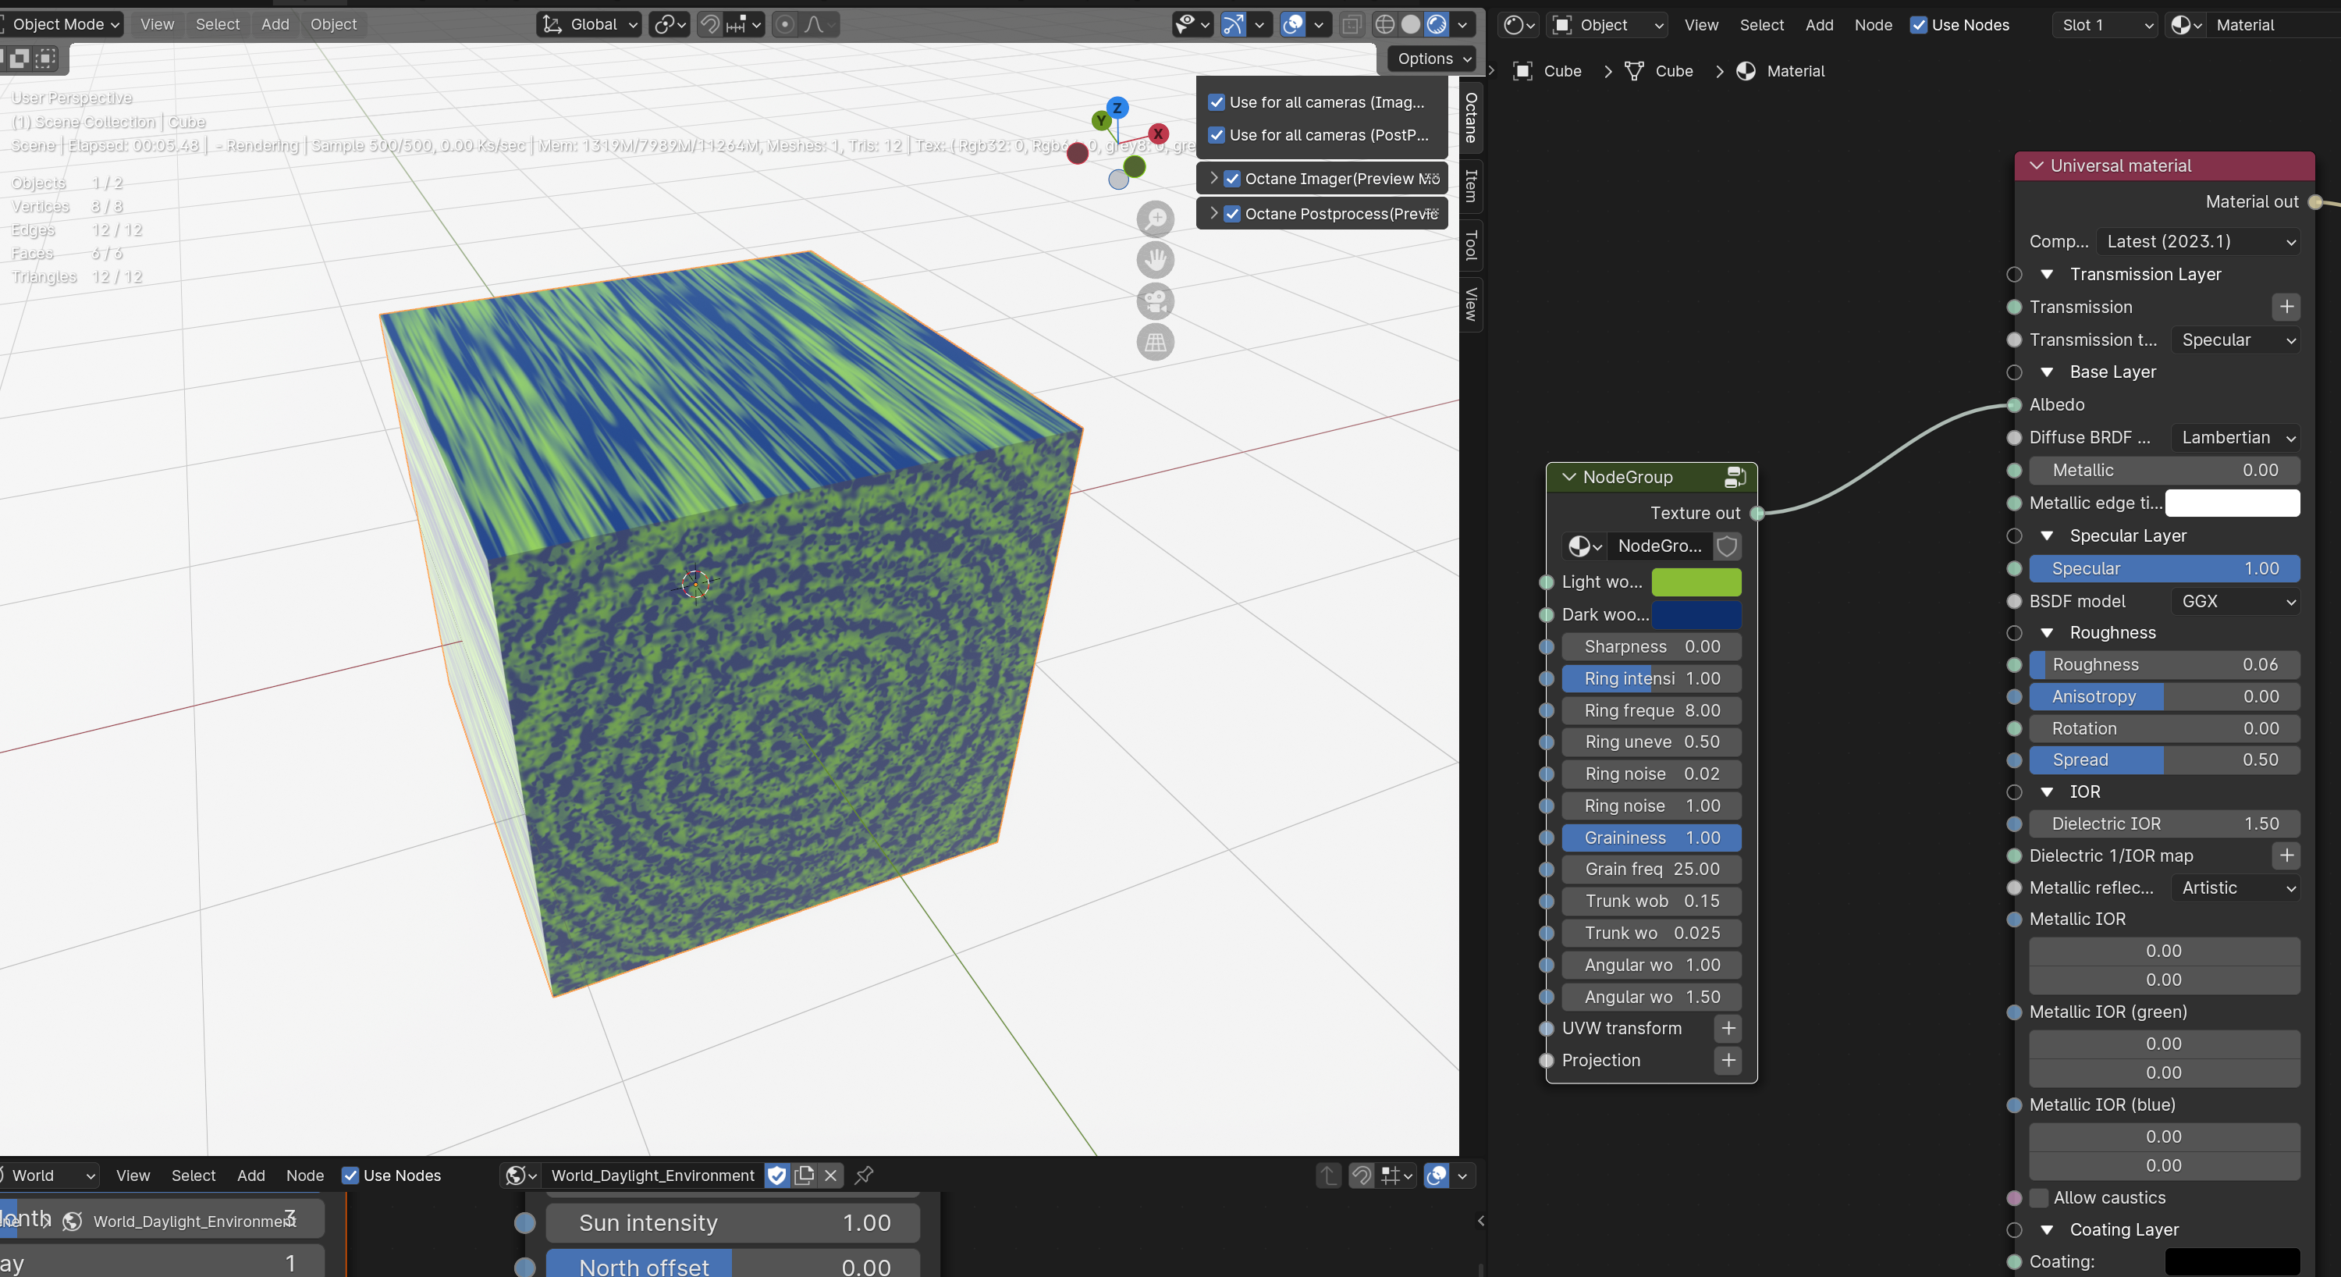Image resolution: width=2341 pixels, height=1277 pixels.
Task: Click the pan hand viewport gizmo
Action: pyautogui.click(x=1155, y=261)
